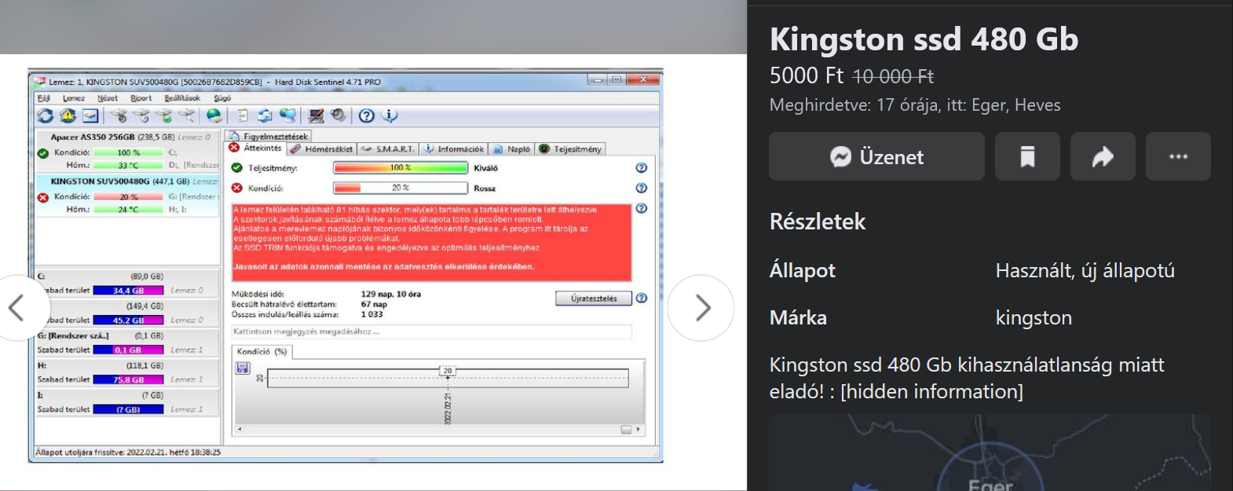Image resolution: width=1233 pixels, height=491 pixels.
Task: Click the bookmark save listing icon
Action: click(1027, 156)
